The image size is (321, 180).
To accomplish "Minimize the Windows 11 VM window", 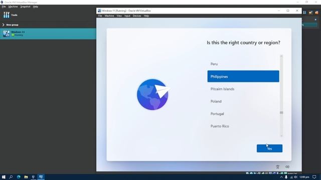I will click(x=279, y=10).
